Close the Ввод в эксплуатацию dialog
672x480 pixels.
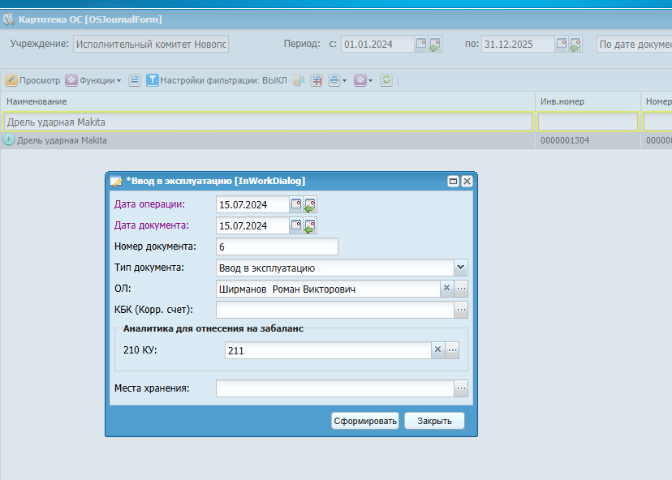(467, 181)
